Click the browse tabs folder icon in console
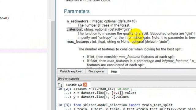 pyautogui.click(x=60, y=85)
